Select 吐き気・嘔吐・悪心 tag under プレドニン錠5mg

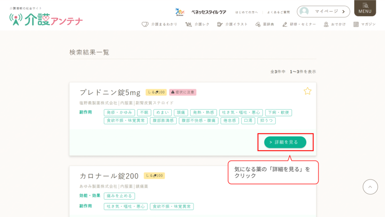click(x=241, y=113)
